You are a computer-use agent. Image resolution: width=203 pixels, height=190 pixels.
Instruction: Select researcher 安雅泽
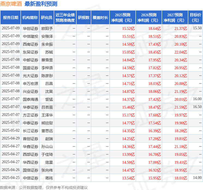coord(47,36)
